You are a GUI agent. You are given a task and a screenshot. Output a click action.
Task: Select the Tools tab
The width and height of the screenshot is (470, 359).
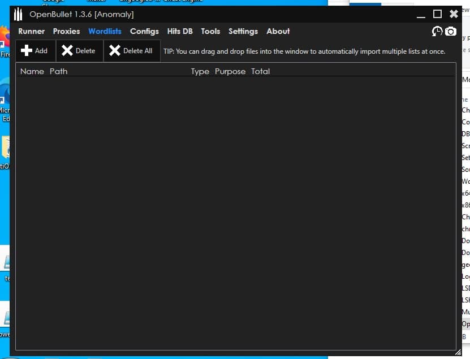(210, 32)
